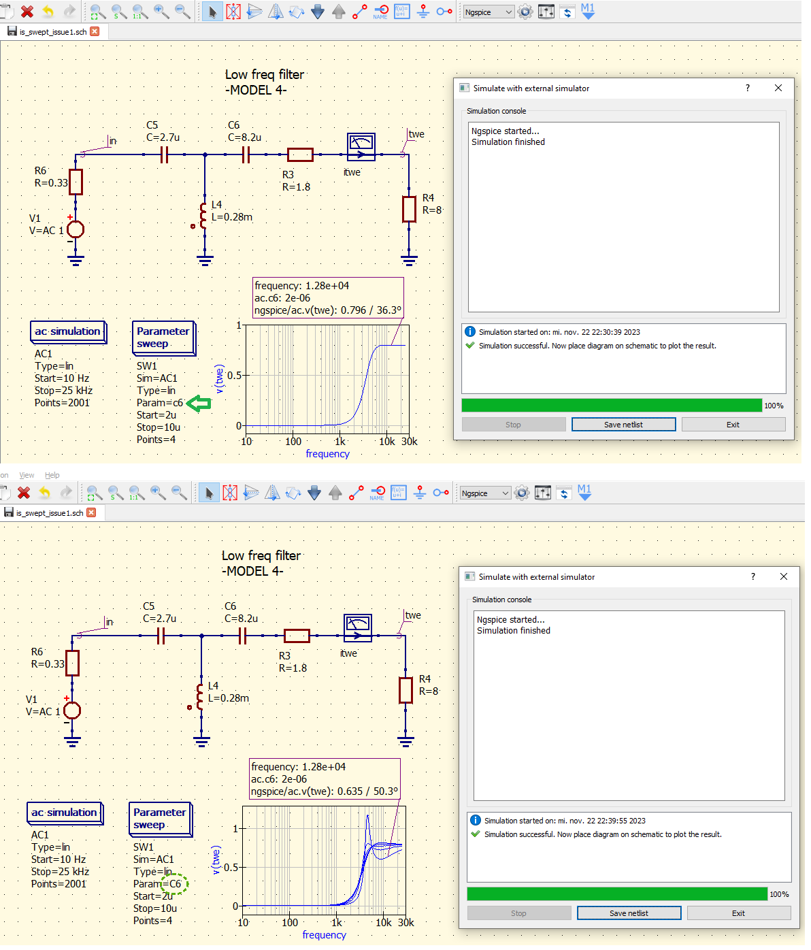Open the simulator combo box in bottom window
The height and width of the screenshot is (950, 811).
tap(484, 493)
